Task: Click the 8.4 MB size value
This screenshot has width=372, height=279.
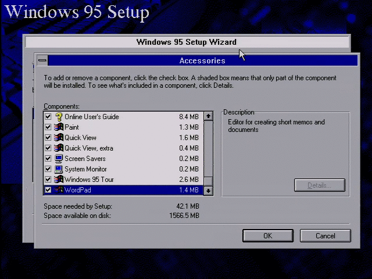Action: [189, 117]
